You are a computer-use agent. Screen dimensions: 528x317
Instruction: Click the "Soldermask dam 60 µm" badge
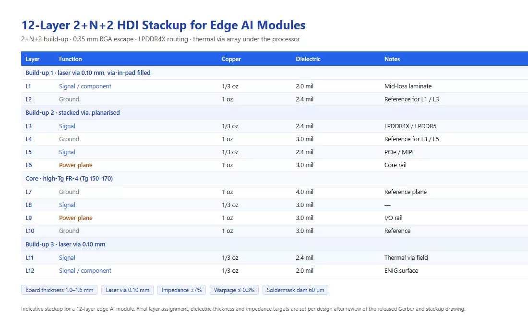(x=296, y=290)
